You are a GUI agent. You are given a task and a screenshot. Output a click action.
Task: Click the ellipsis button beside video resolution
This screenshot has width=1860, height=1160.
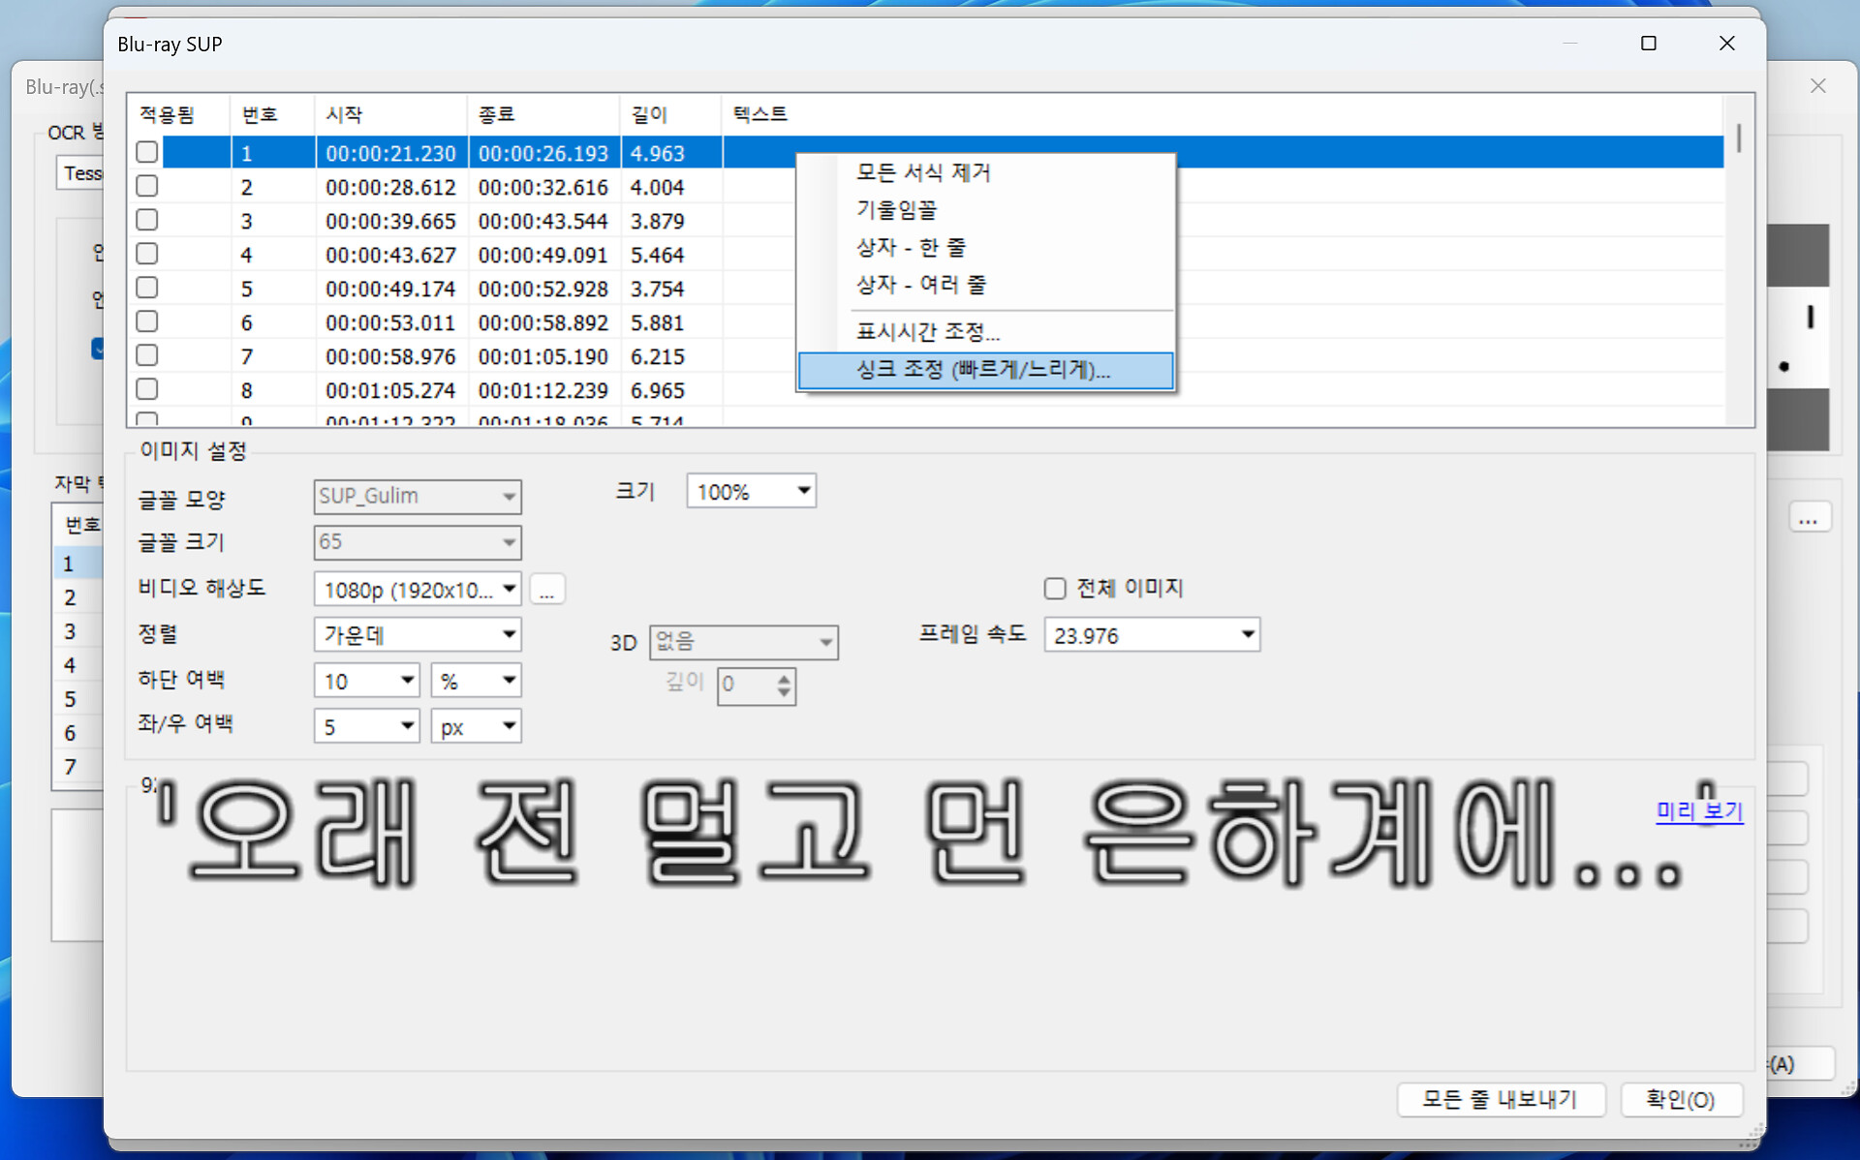click(547, 590)
